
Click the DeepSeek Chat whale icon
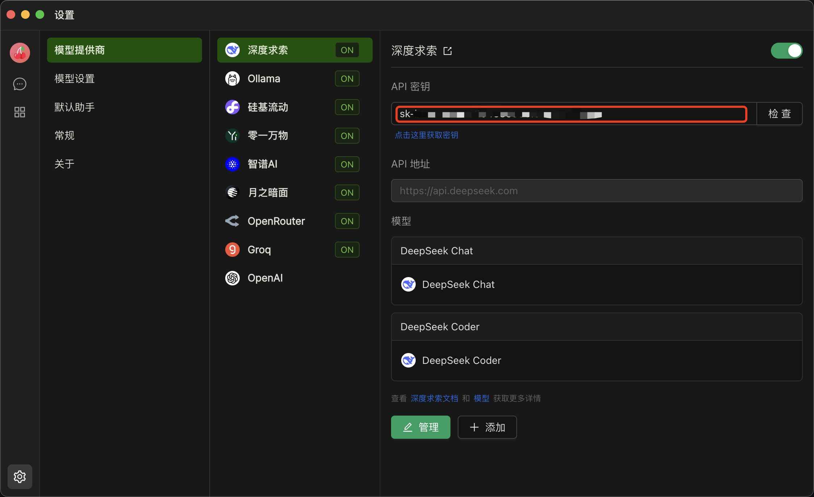pos(408,284)
